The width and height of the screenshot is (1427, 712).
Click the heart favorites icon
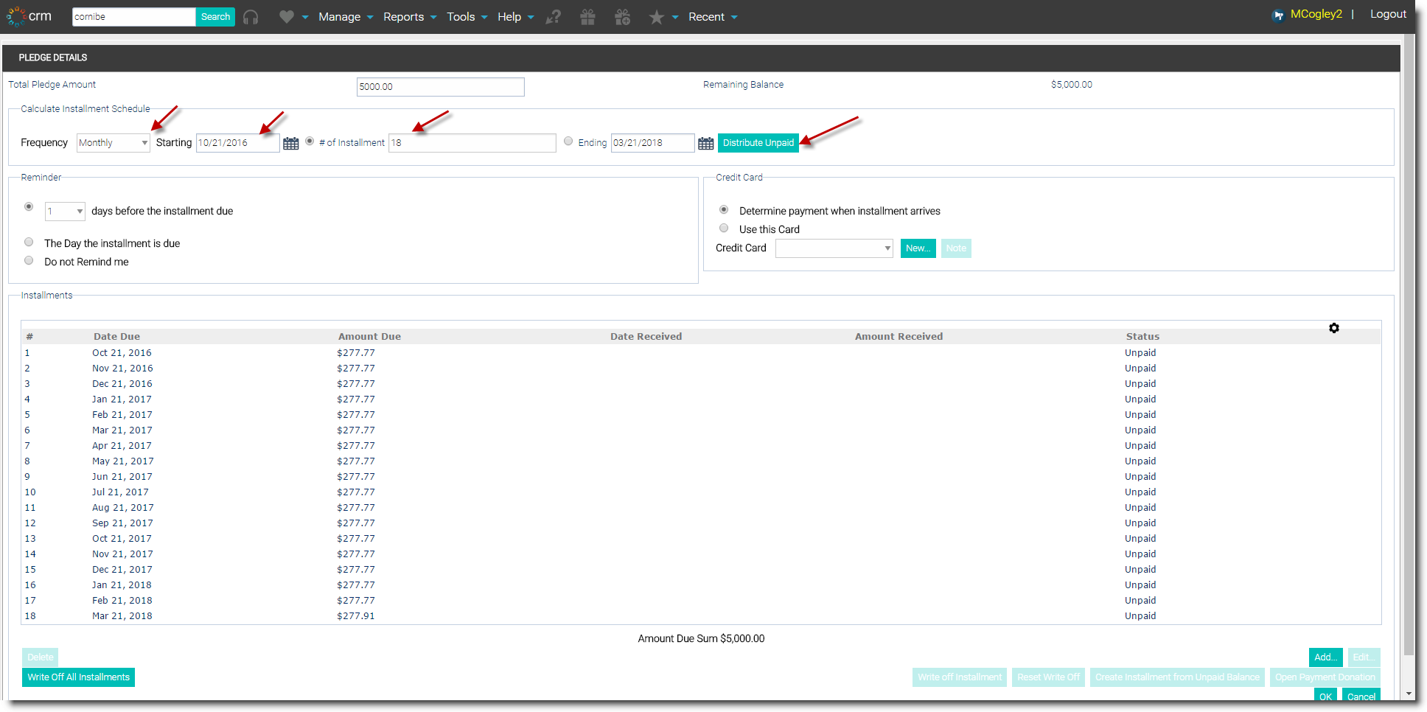click(x=287, y=17)
